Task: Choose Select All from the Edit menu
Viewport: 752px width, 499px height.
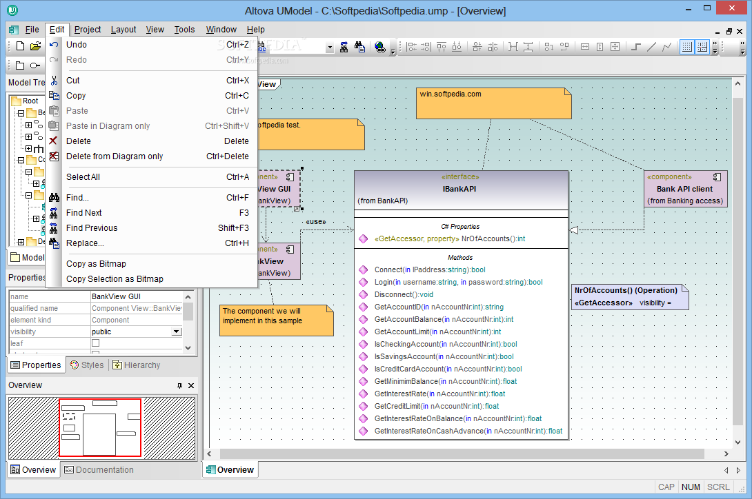Action: (152, 177)
